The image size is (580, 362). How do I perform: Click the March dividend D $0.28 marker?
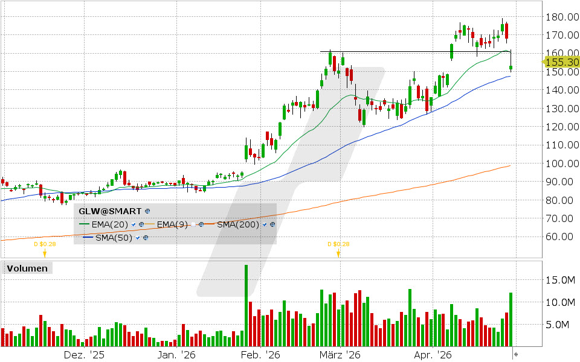point(338,252)
